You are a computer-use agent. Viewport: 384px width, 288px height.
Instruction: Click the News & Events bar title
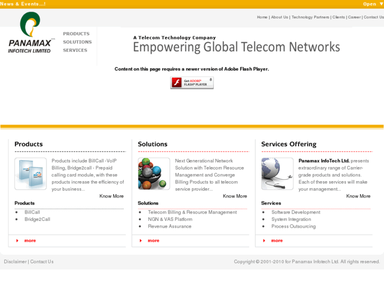(23, 4)
